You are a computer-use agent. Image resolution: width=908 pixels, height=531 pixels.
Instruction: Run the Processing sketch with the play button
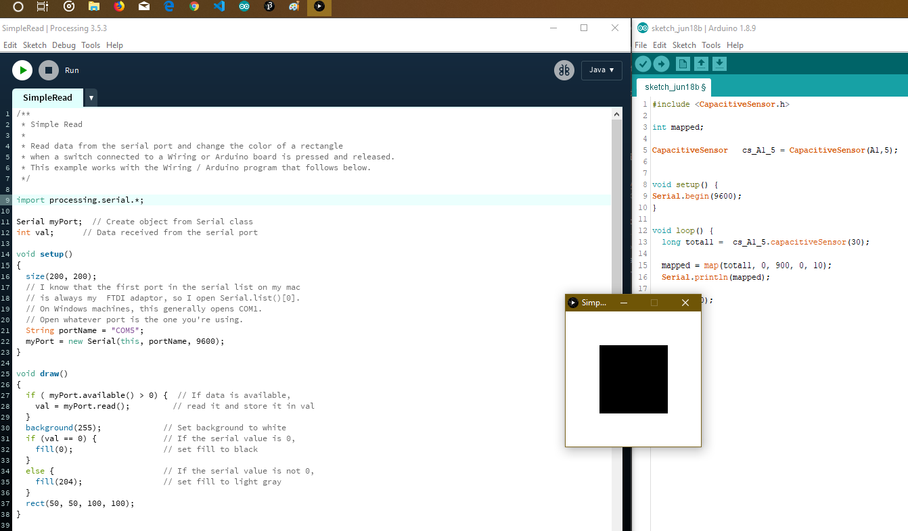pos(22,70)
